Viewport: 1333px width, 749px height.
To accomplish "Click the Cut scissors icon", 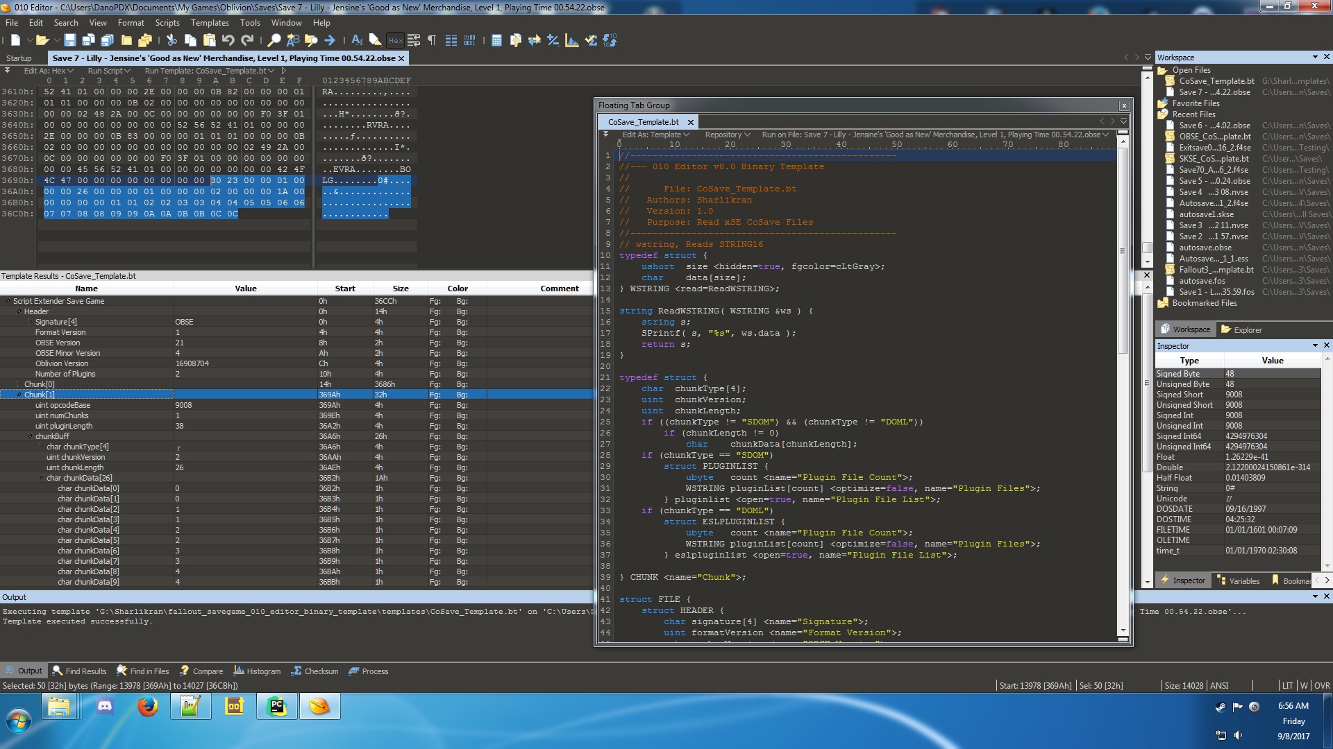I will pyautogui.click(x=171, y=40).
